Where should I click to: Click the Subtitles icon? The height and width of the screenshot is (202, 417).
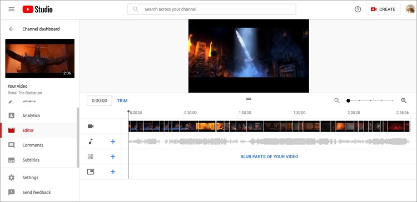[x=12, y=160]
